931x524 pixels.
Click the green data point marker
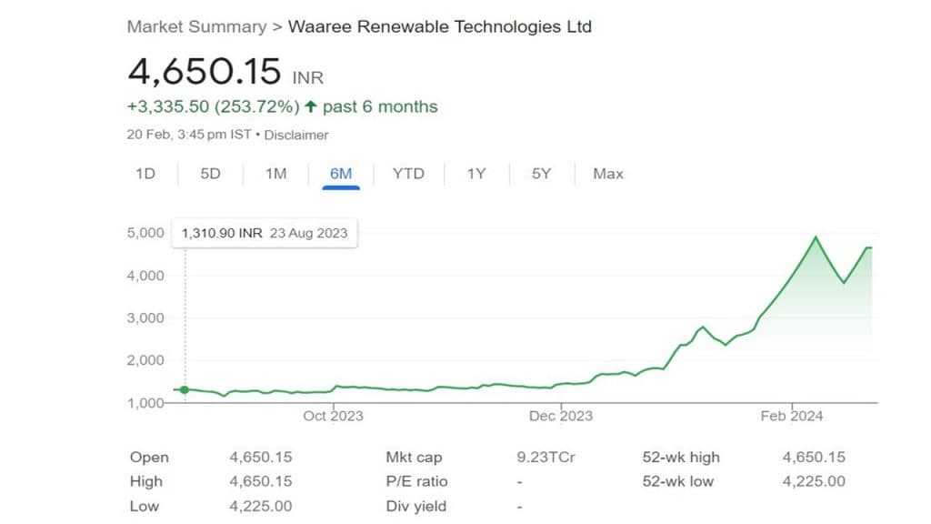185,389
